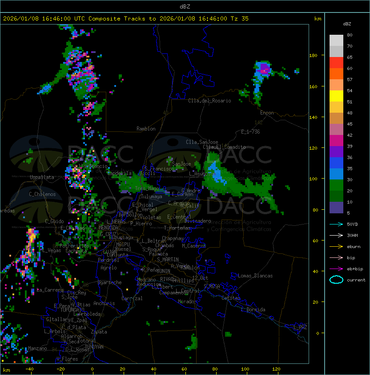Select the magenta 39-42 dBZ swatch
This screenshot has width=370, height=375.
coord(336,141)
